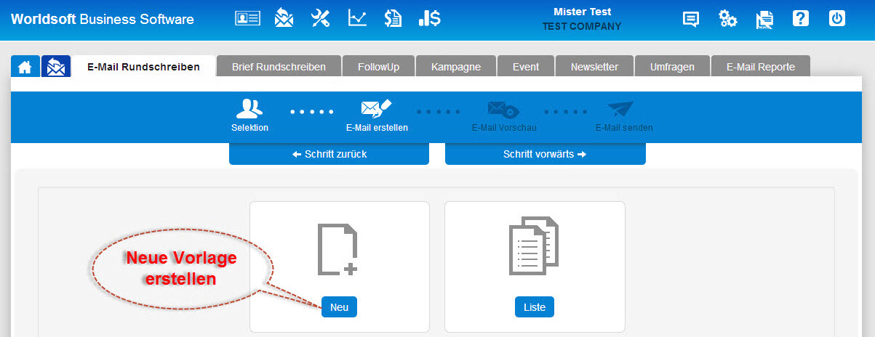Open the chat messages icon
The height and width of the screenshot is (337, 875).
click(x=691, y=20)
